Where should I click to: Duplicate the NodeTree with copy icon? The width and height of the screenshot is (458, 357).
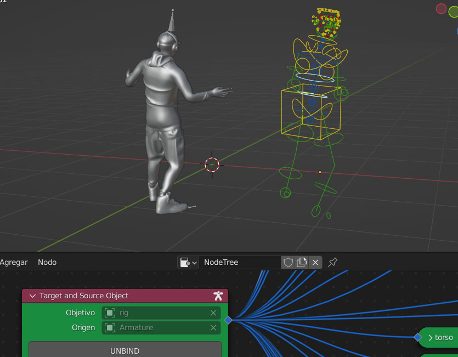pos(302,262)
